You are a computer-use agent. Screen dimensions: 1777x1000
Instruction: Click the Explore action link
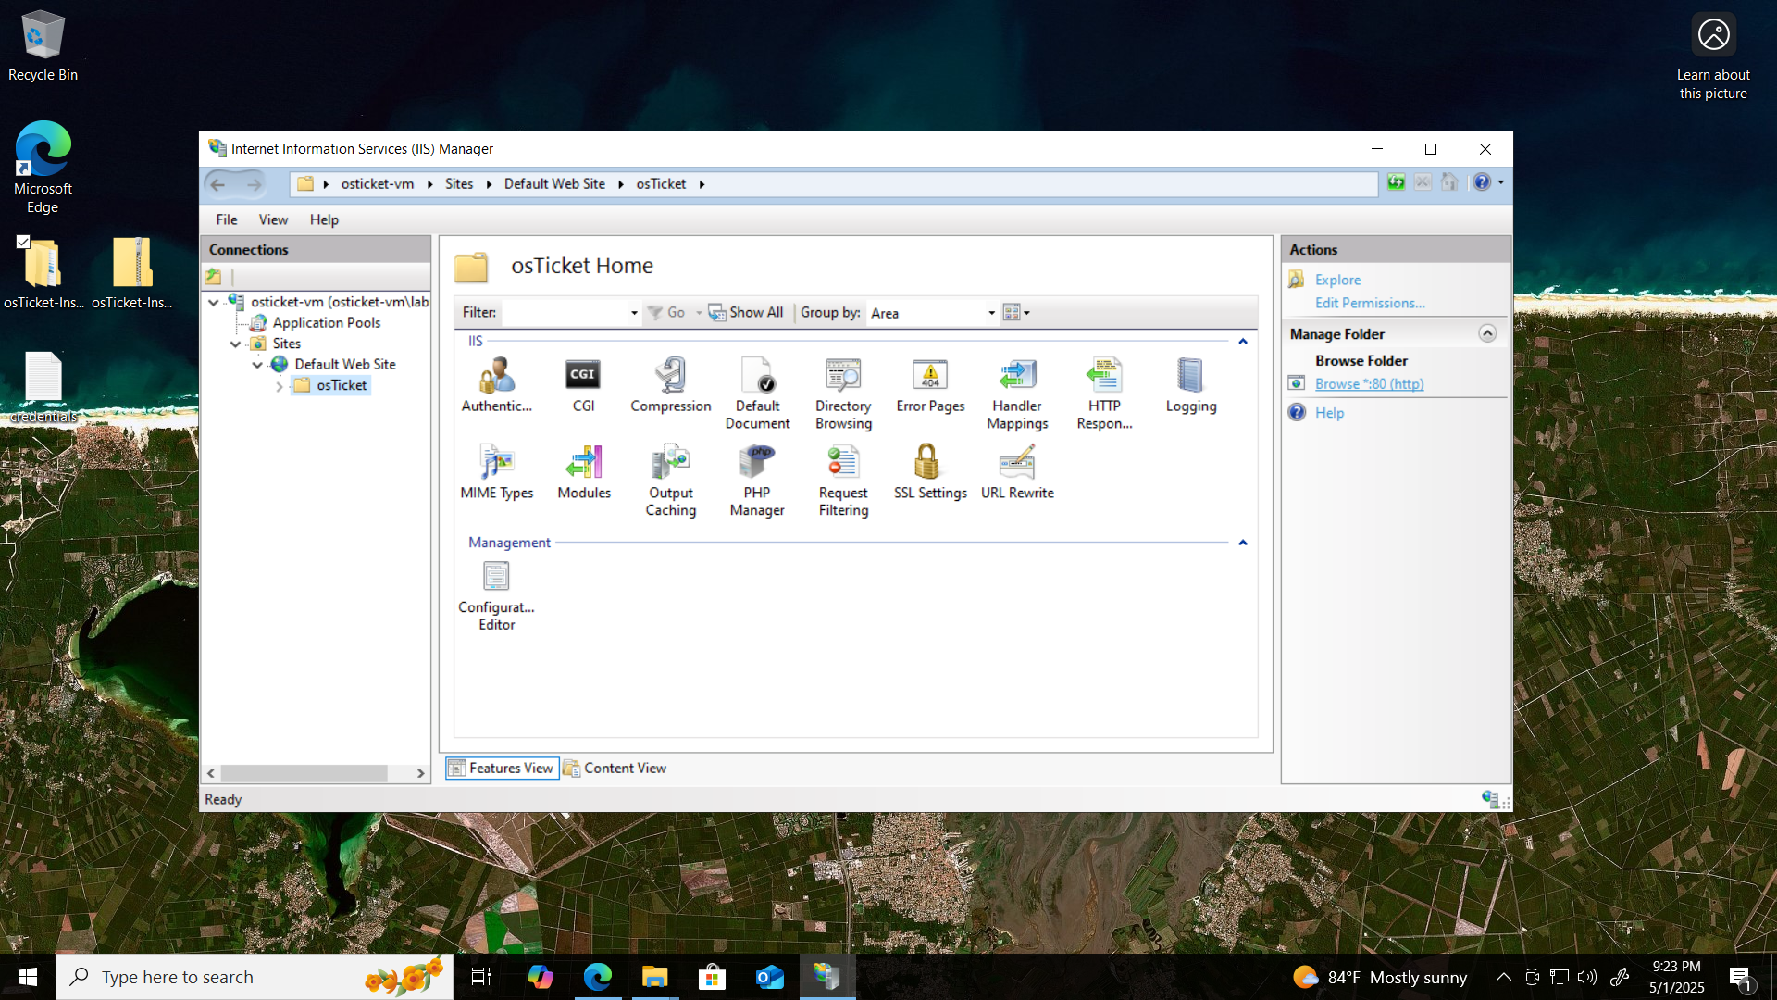[x=1337, y=280]
